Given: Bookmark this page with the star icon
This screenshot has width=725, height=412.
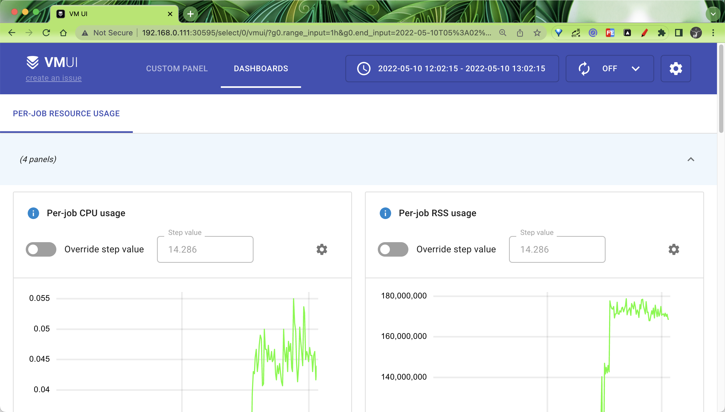Looking at the screenshot, I should click(x=537, y=33).
